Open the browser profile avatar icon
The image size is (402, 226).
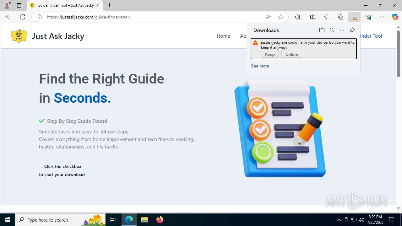(7, 5)
